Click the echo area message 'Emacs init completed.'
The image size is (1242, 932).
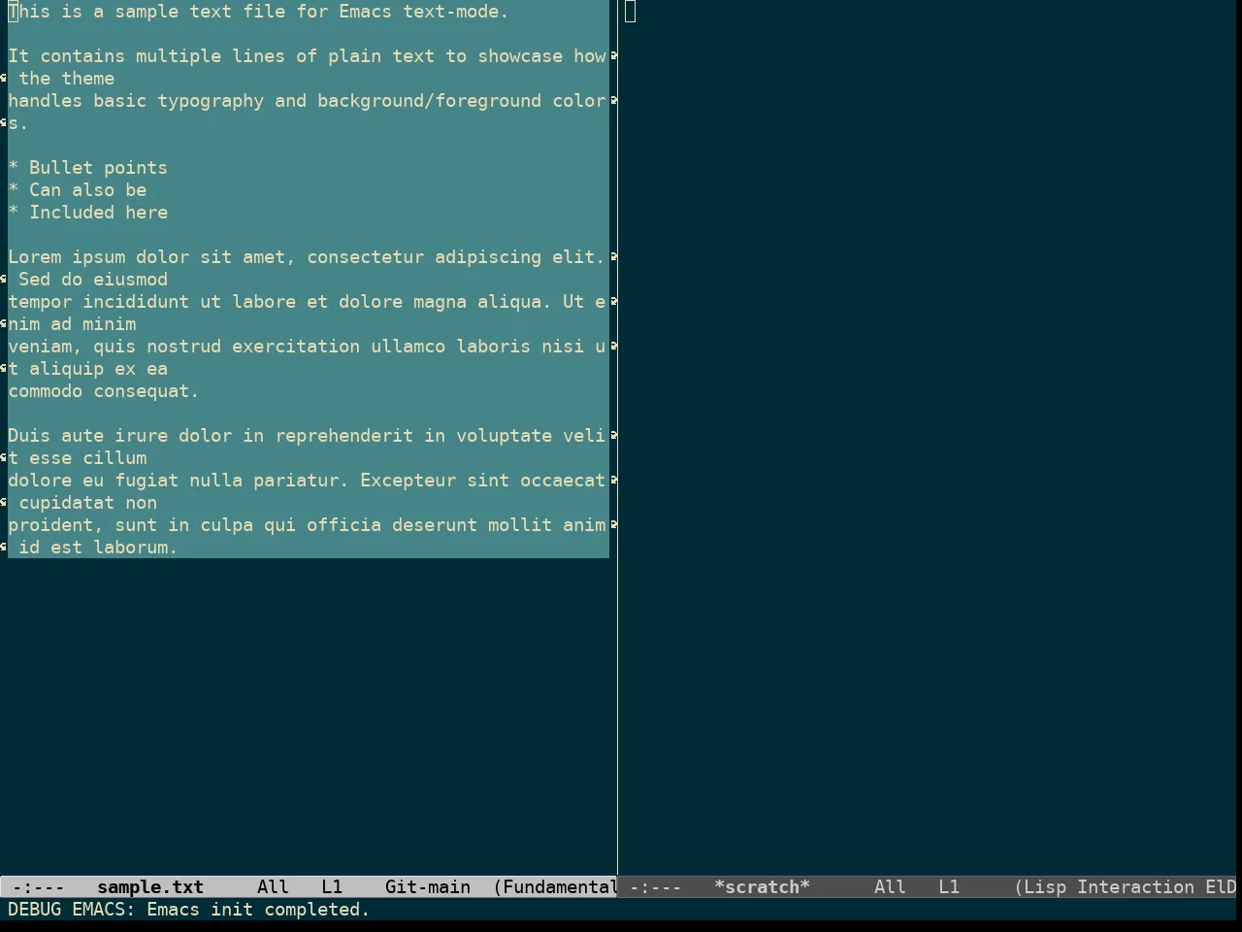pyautogui.click(x=258, y=909)
